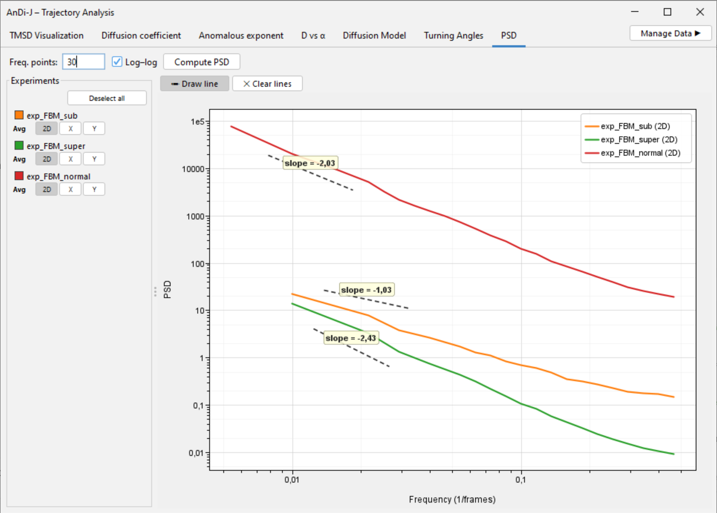The image size is (717, 513).
Task: Click the Frequency (1/frames) axis label
Action: 452,500
